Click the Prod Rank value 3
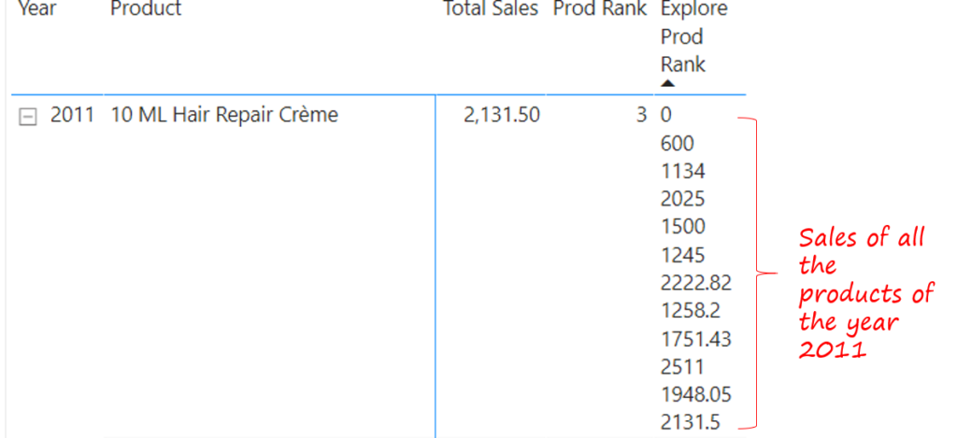 (x=640, y=116)
